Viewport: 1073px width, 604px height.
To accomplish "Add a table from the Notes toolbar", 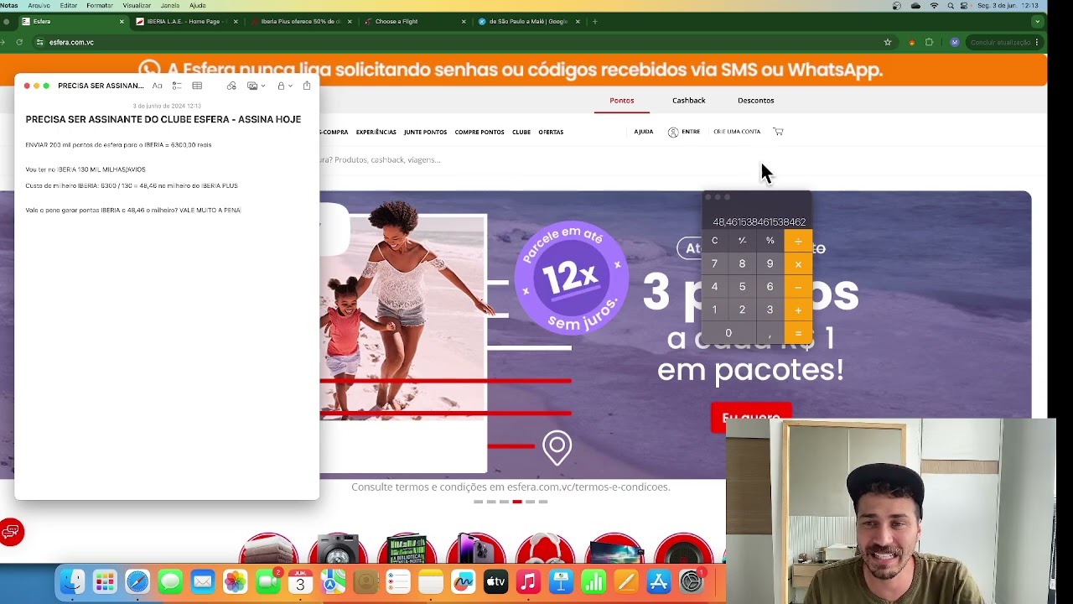I will coord(197,86).
